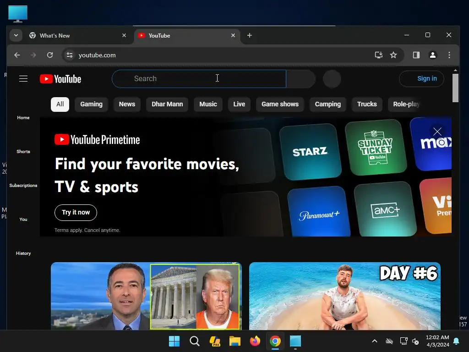This screenshot has width=469, height=352.
Task: Dismiss the YouTube Primetime banner
Action: [x=437, y=132]
